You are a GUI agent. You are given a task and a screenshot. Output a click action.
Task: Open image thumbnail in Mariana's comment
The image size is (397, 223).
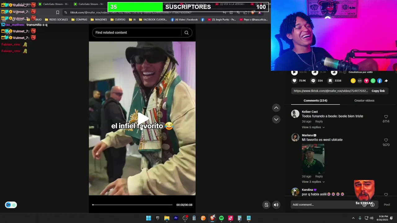pyautogui.click(x=313, y=159)
